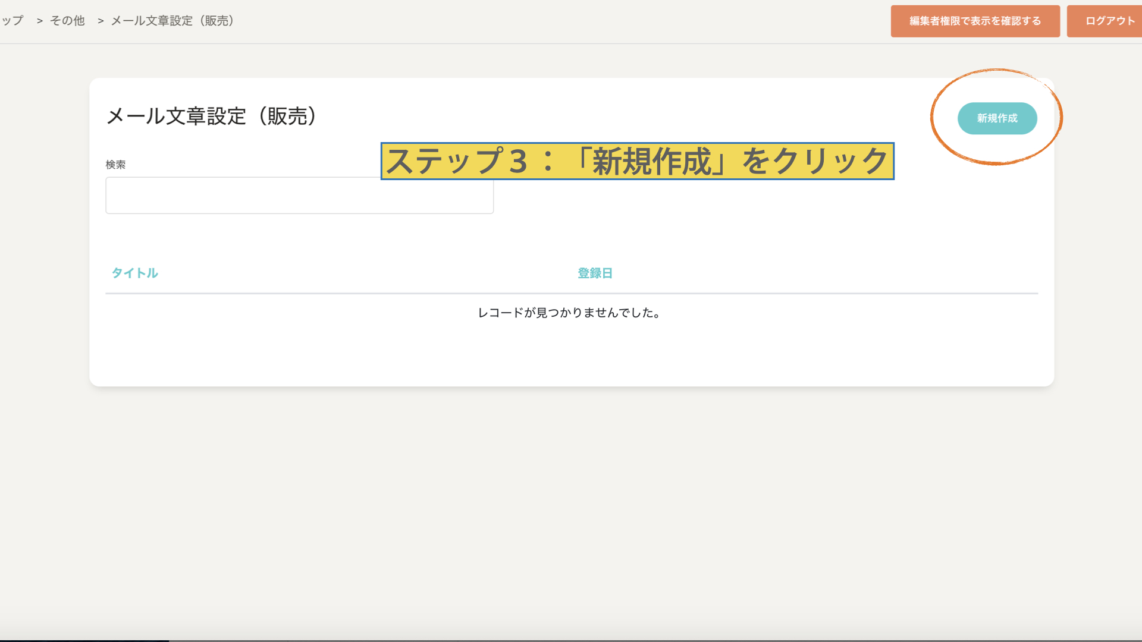Click メール文章設定（販売） breadcrumb item
The height and width of the screenshot is (642, 1142).
click(172, 21)
